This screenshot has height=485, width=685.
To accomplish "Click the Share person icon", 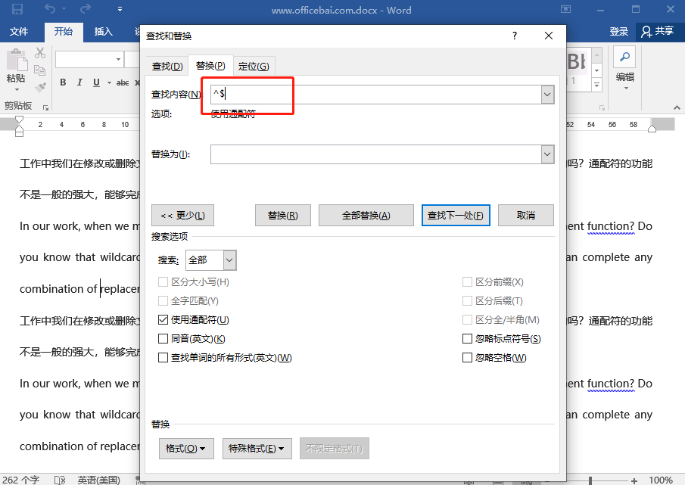I will [x=646, y=32].
